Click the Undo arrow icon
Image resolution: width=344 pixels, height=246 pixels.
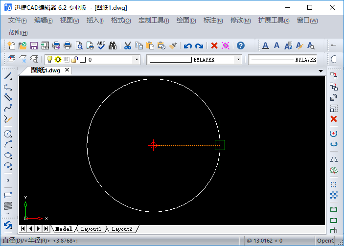pyautogui.click(x=187, y=46)
